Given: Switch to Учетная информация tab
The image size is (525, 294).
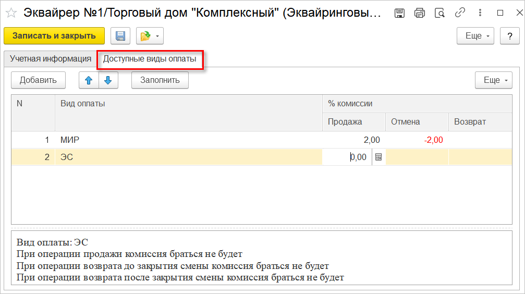Looking at the screenshot, I should (x=51, y=59).
